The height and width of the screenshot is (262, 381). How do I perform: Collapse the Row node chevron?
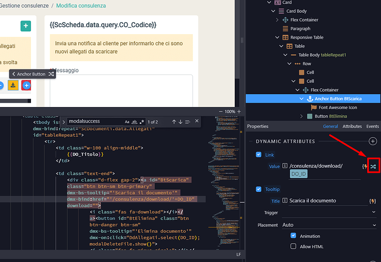[x=289, y=63]
